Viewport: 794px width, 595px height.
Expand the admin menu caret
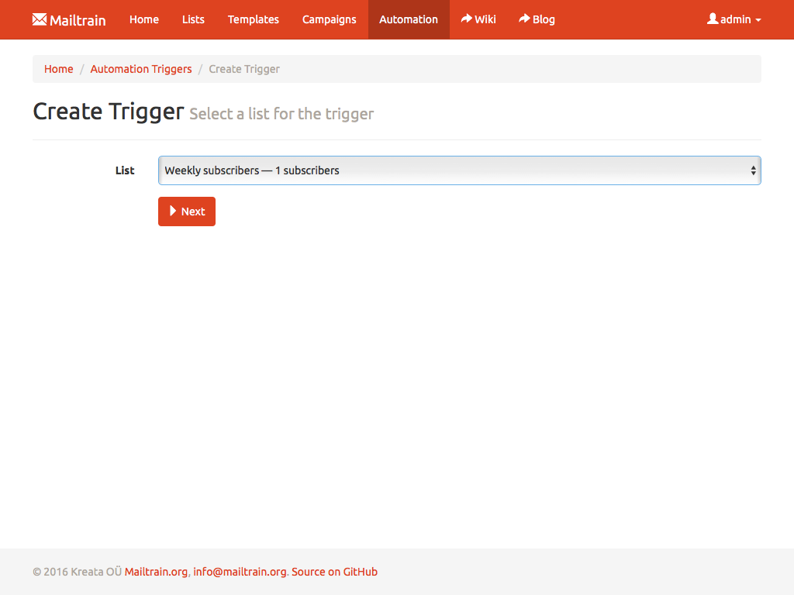758,20
